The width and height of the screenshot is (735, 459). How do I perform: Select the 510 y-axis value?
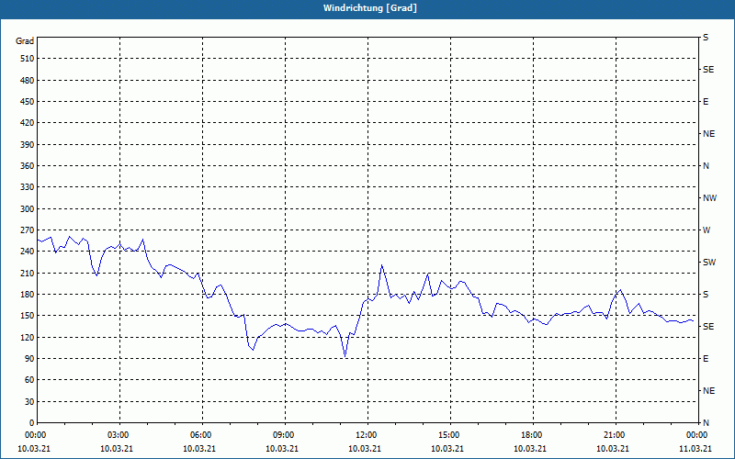click(28, 59)
